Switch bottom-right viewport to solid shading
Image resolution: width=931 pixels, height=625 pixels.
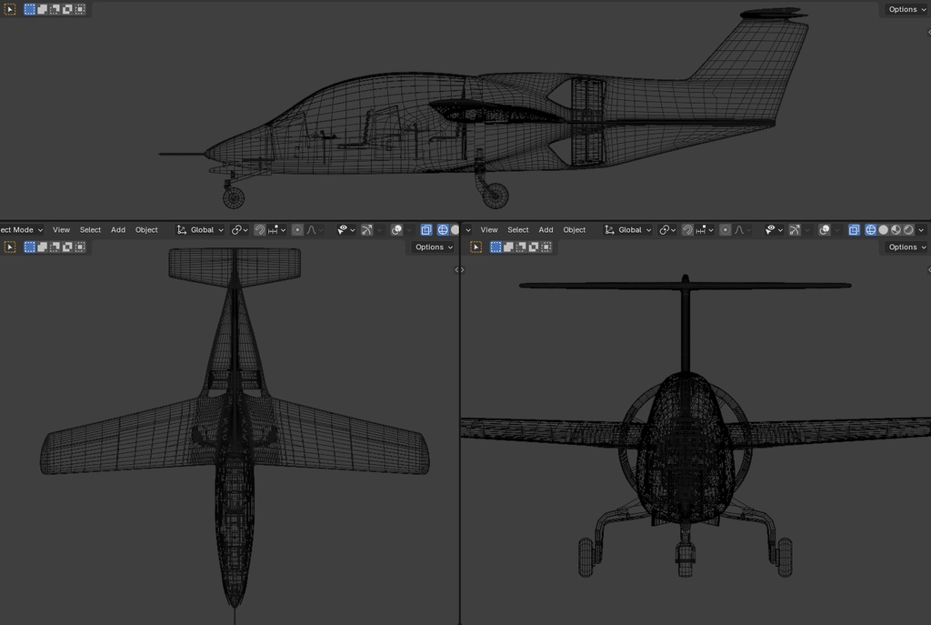coord(884,230)
